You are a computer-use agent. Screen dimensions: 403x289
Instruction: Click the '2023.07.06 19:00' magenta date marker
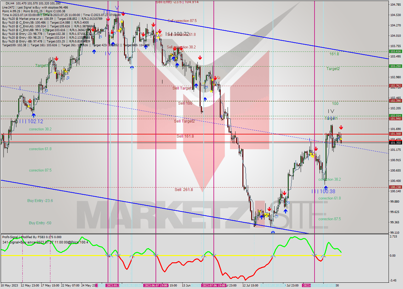click(214, 286)
